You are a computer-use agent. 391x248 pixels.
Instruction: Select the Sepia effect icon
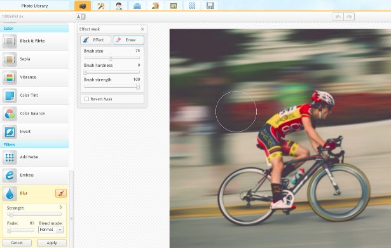click(x=10, y=59)
